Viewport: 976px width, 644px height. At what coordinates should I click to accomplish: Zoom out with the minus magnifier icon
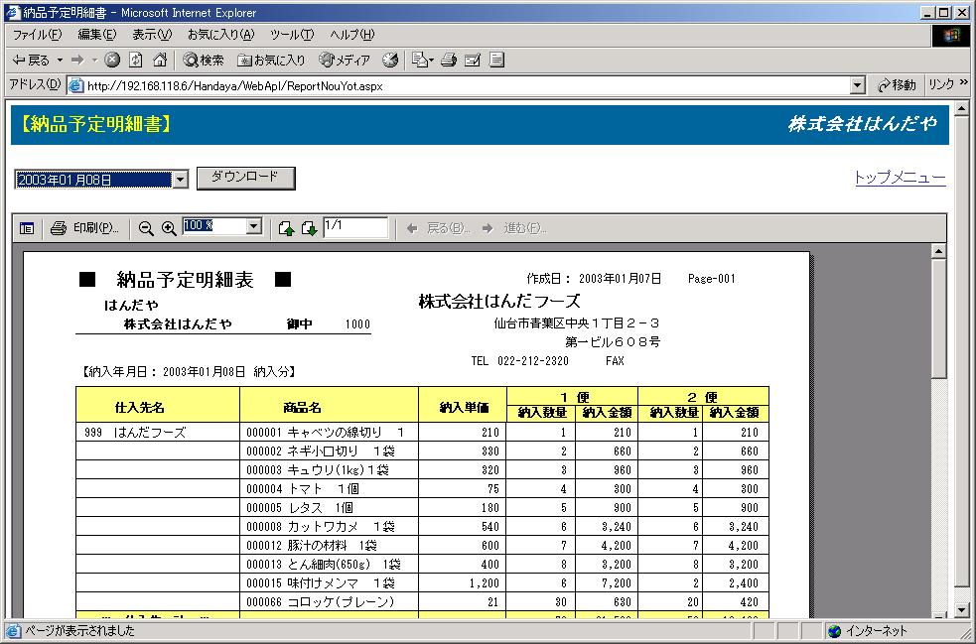click(x=146, y=228)
